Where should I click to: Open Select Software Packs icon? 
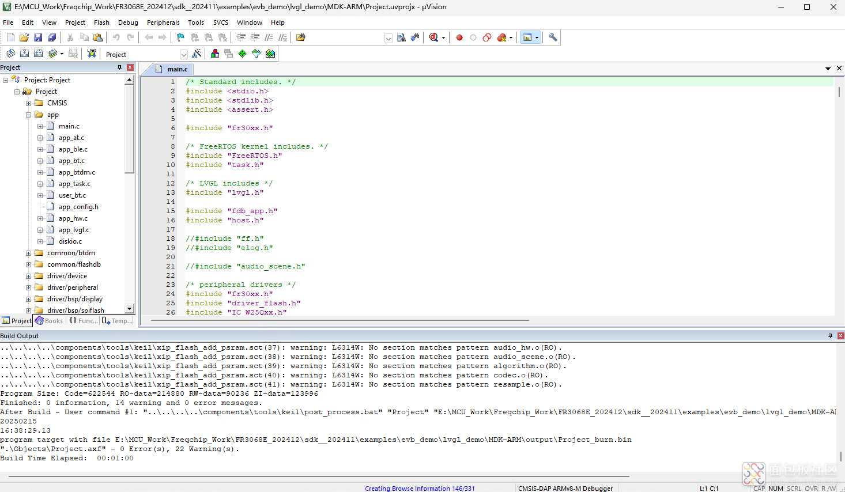click(x=256, y=54)
